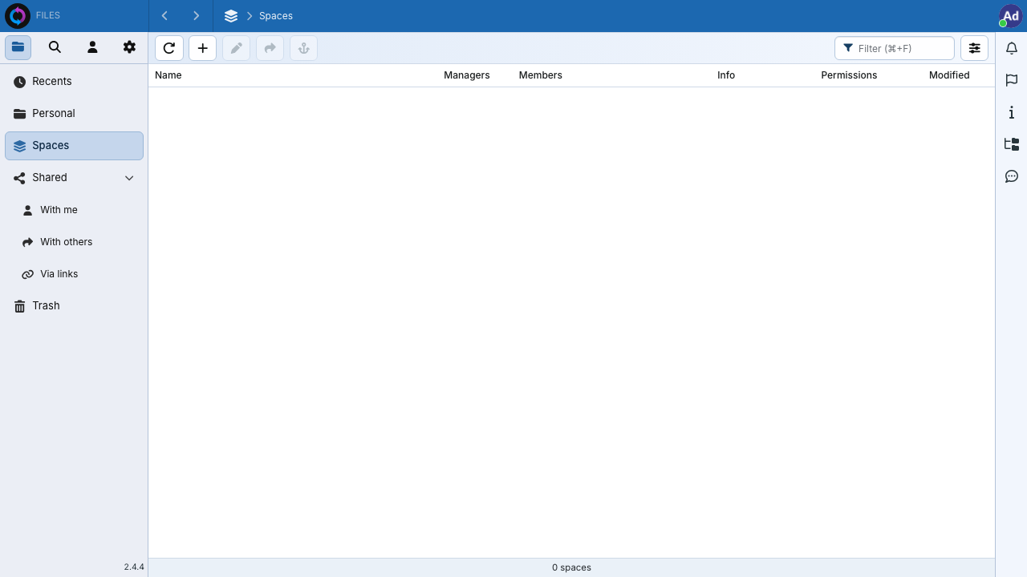The width and height of the screenshot is (1027, 577).
Task: Sort by the Name column header
Action: click(x=168, y=75)
